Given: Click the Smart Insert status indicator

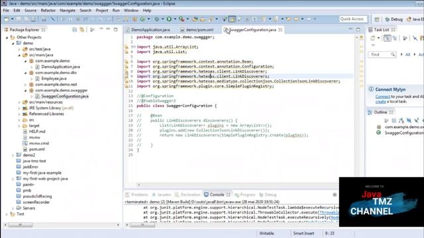Looking at the screenshot, I should [x=303, y=233].
